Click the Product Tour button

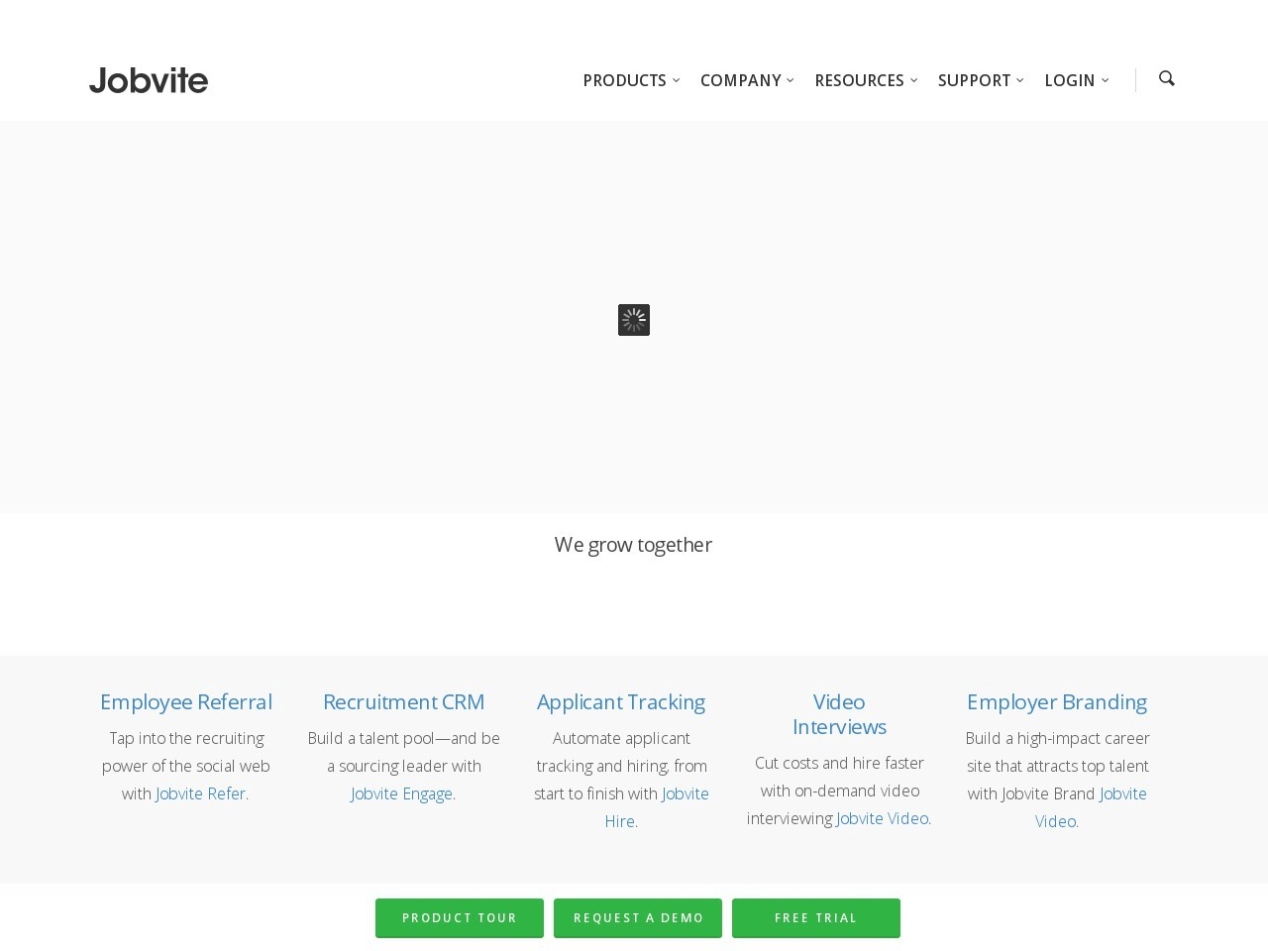(460, 918)
